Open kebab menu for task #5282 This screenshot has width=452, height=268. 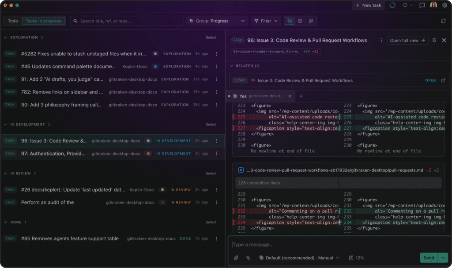click(216, 54)
